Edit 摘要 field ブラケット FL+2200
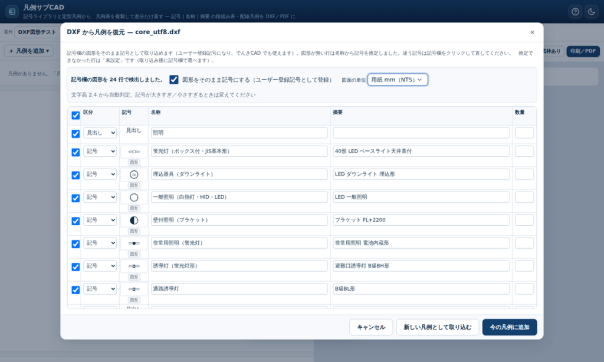Viewport: 604px width, 362px height. click(421, 220)
